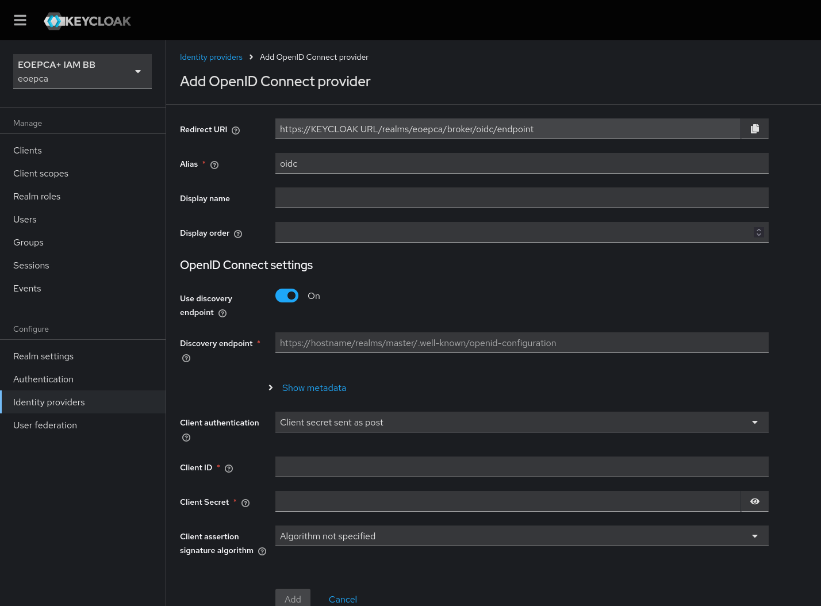Open Client authentication dropdown
The image size is (821, 606).
click(521, 422)
